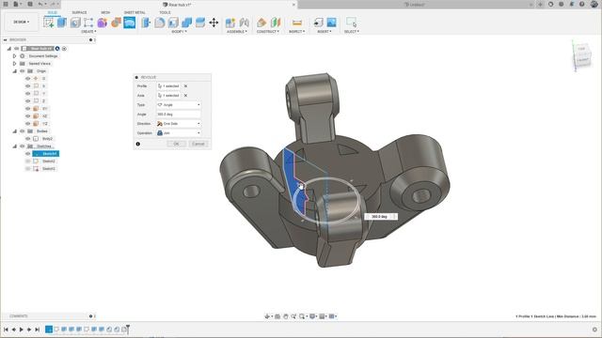Viewport: 602px width, 338px height.
Task: Click the Save icon in title bar
Action: (30, 4)
